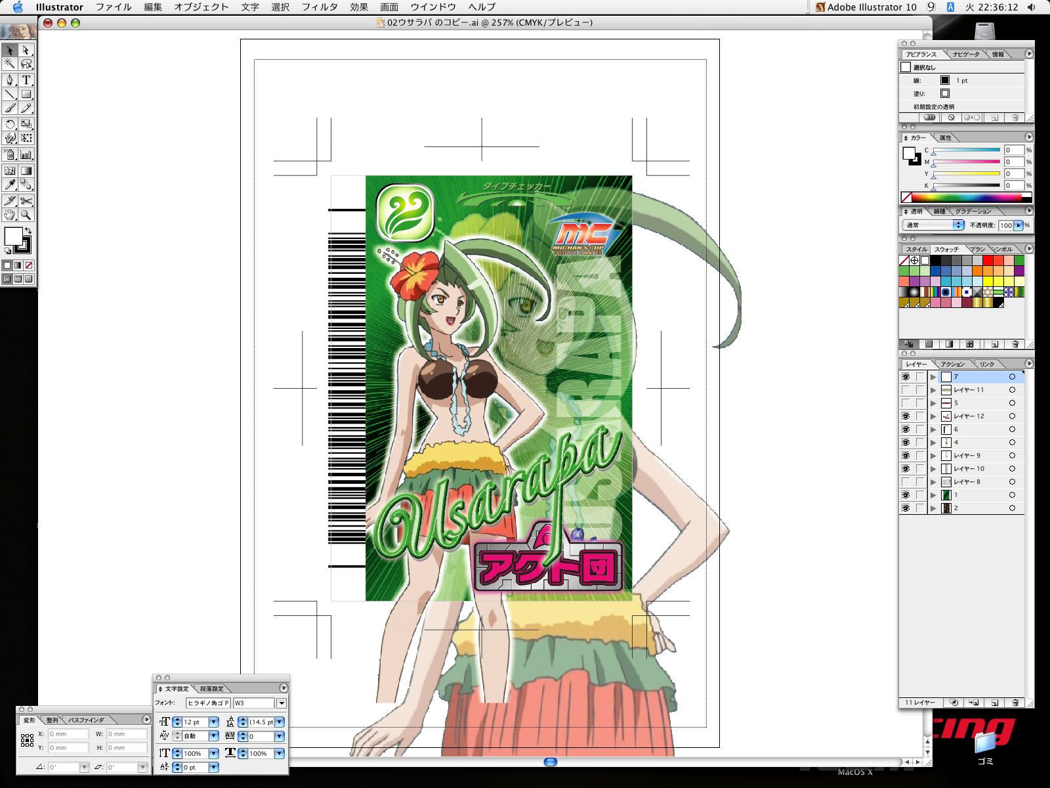Pick the Pencil tool
The width and height of the screenshot is (1050, 788).
coord(26,108)
